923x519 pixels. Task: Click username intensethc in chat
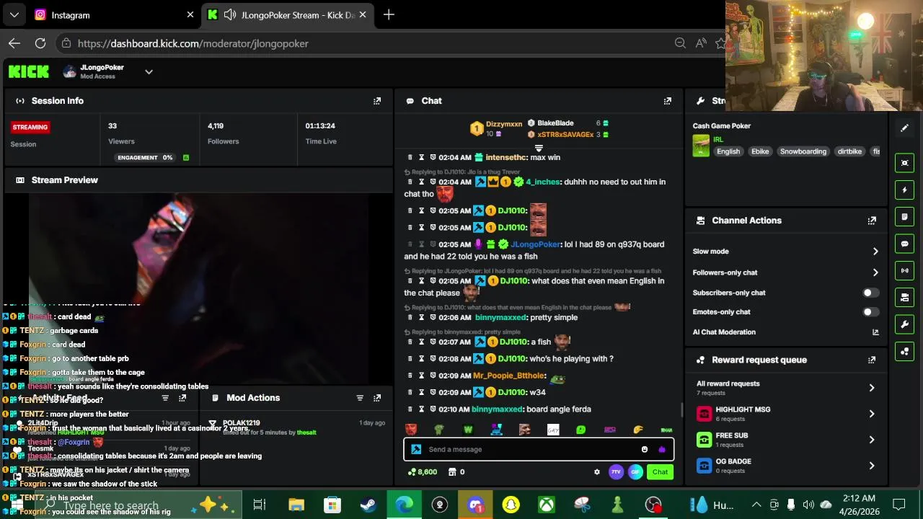click(x=505, y=157)
